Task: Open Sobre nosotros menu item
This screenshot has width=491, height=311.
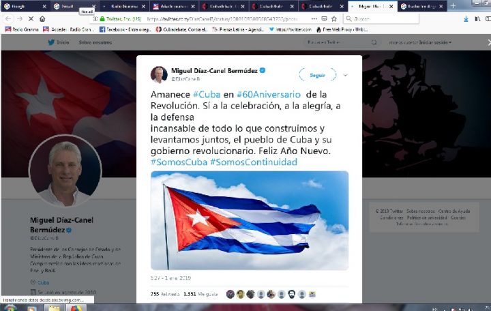Action: 95,42
